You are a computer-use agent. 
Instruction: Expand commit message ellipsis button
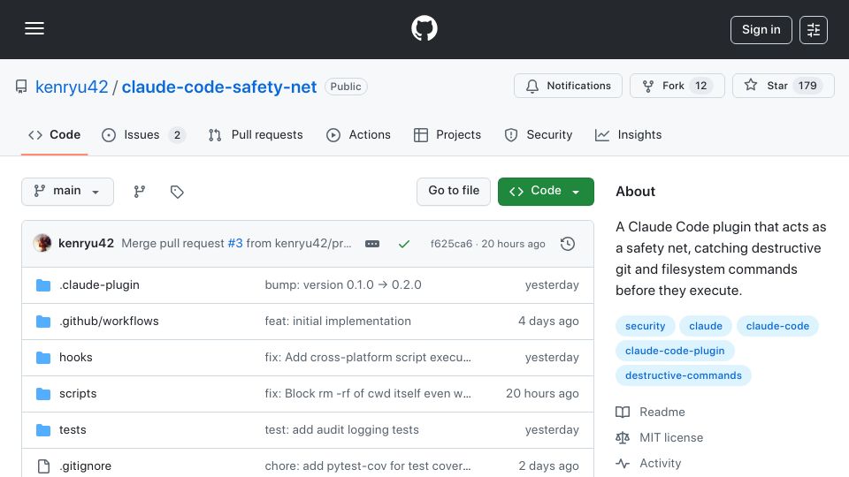click(x=372, y=244)
